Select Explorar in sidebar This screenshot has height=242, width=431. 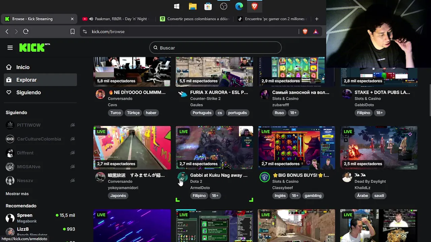(40, 80)
